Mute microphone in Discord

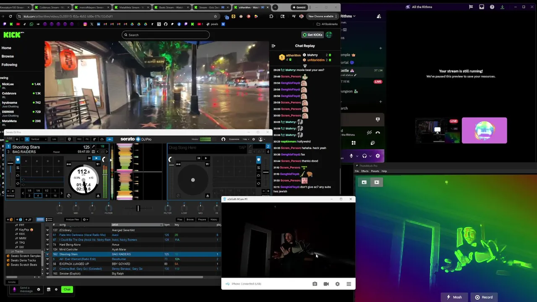point(351,156)
